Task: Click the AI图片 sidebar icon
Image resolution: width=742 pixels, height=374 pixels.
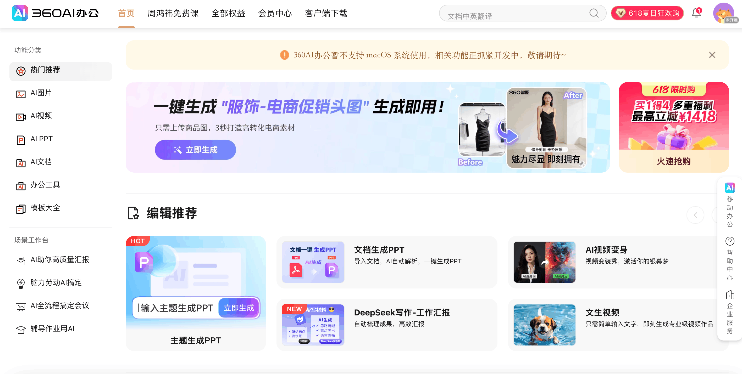Action: (21, 94)
